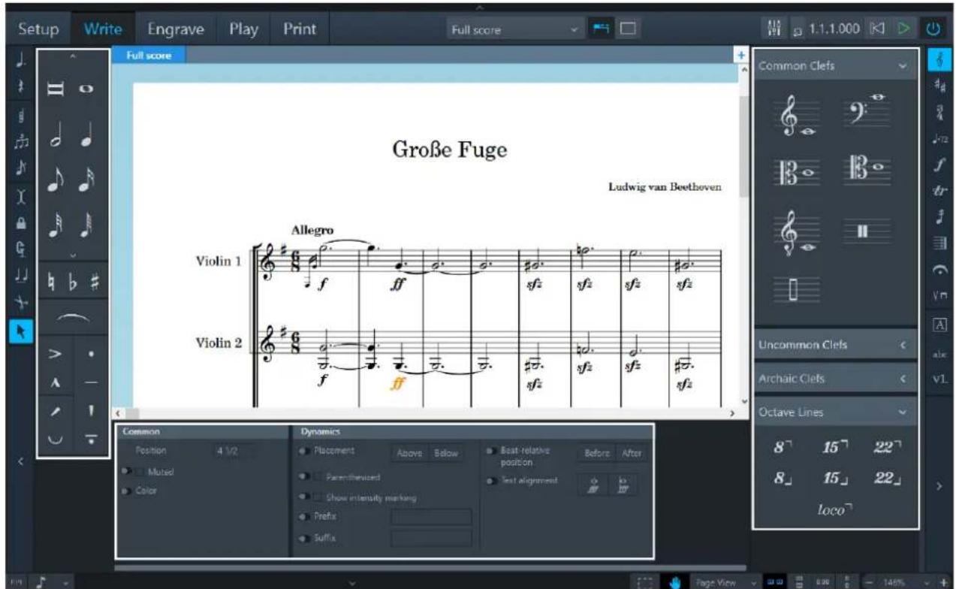
Task: Open the Page View dropdown
Action: pos(726,581)
